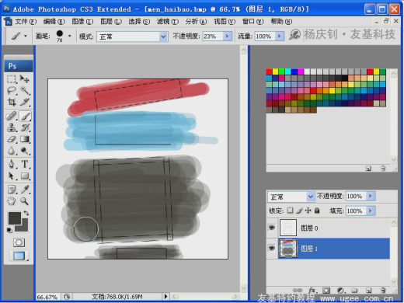The height and width of the screenshot is (303, 404).
Task: Select the Type tool
Action: (25, 164)
